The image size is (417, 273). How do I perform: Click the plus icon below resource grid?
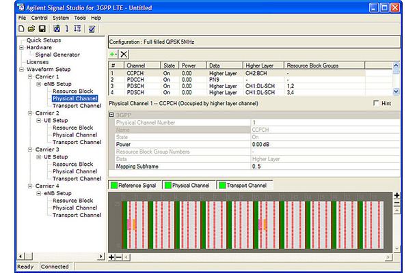coord(111,257)
